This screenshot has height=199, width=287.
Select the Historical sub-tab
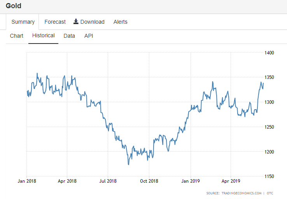coord(44,35)
